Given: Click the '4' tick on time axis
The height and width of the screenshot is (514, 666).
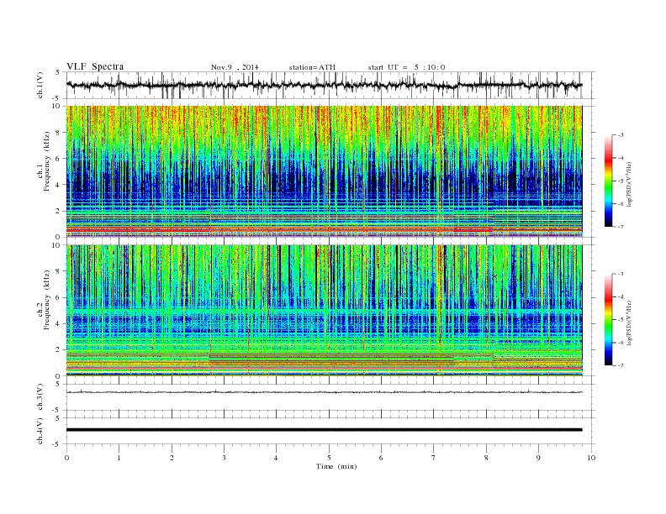Looking at the screenshot, I should 276,458.
